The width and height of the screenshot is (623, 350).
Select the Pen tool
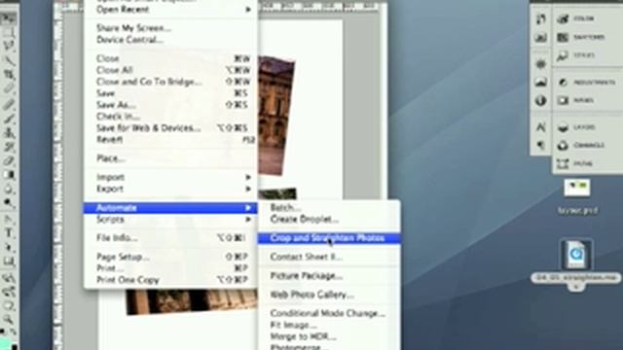tap(9, 219)
